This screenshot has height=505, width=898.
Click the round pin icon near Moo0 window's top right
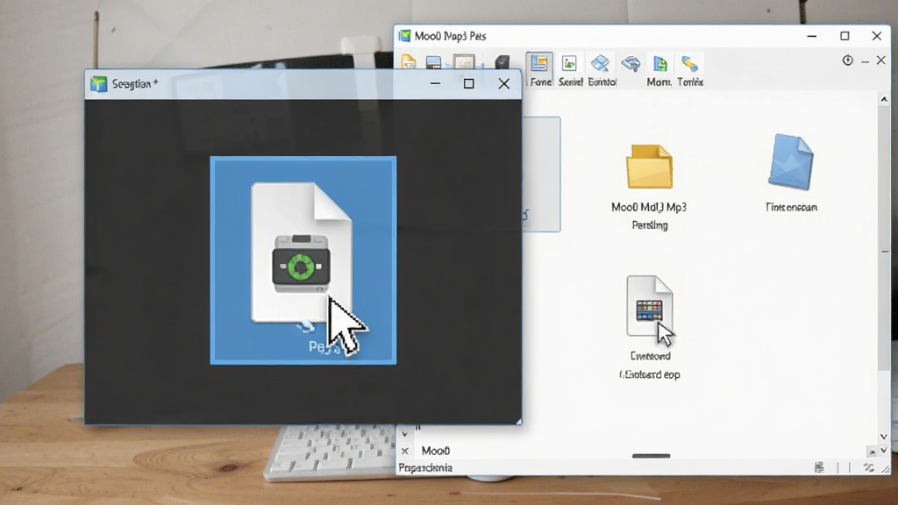point(848,60)
